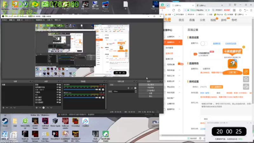Image resolution: width=254 pixels, height=143 pixels.
Task: Toggle visibility of the 文本 (GDI+) source
Action: click(x=57, y=90)
